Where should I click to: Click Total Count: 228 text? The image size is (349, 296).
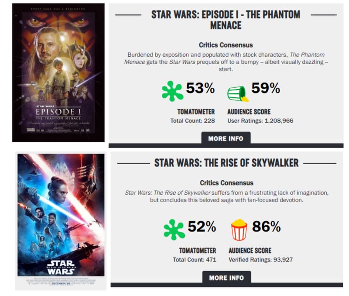point(192,121)
